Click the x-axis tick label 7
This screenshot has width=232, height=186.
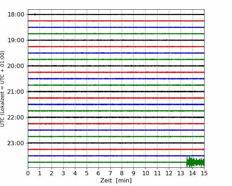coord(110,173)
